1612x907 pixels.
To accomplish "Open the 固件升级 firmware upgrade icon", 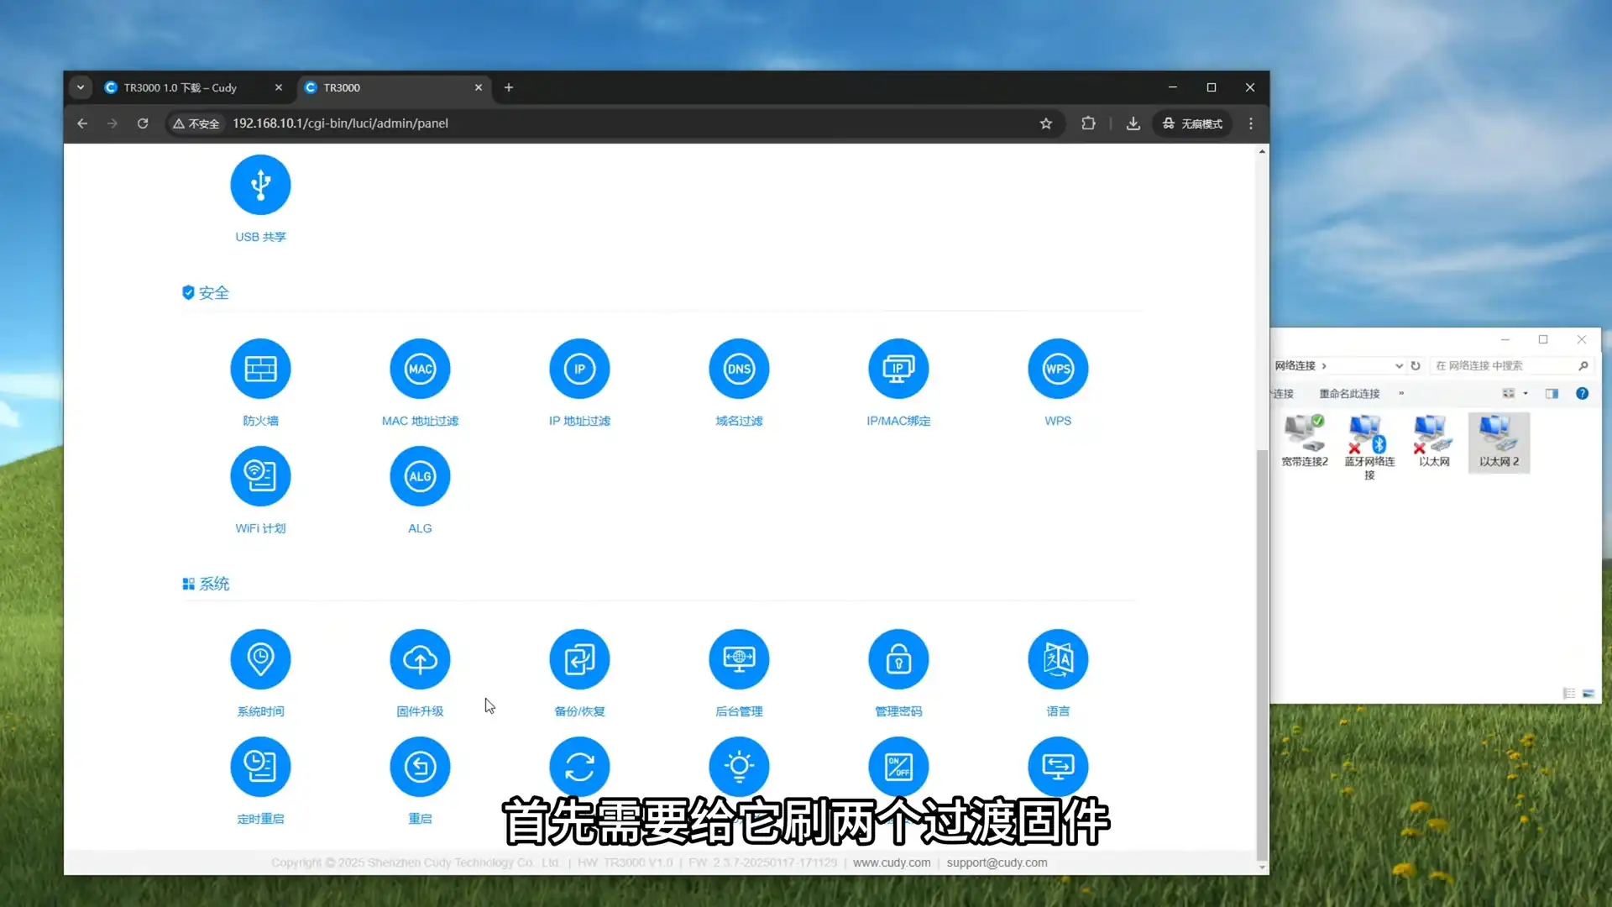I will click(x=420, y=659).
